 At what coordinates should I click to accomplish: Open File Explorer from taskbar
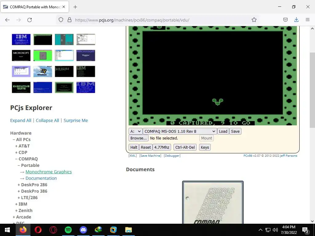(x=128, y=230)
